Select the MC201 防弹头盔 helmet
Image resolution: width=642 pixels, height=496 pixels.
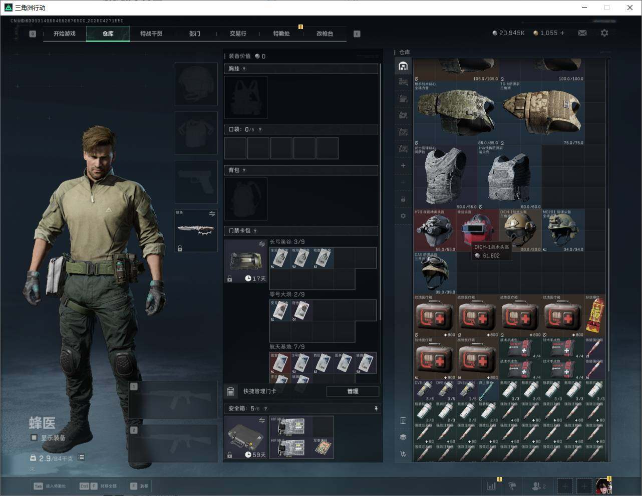(x=563, y=230)
